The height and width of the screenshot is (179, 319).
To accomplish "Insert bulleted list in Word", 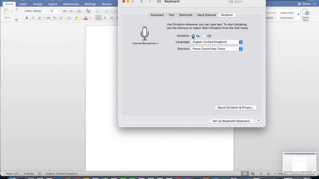I will (98, 11).
